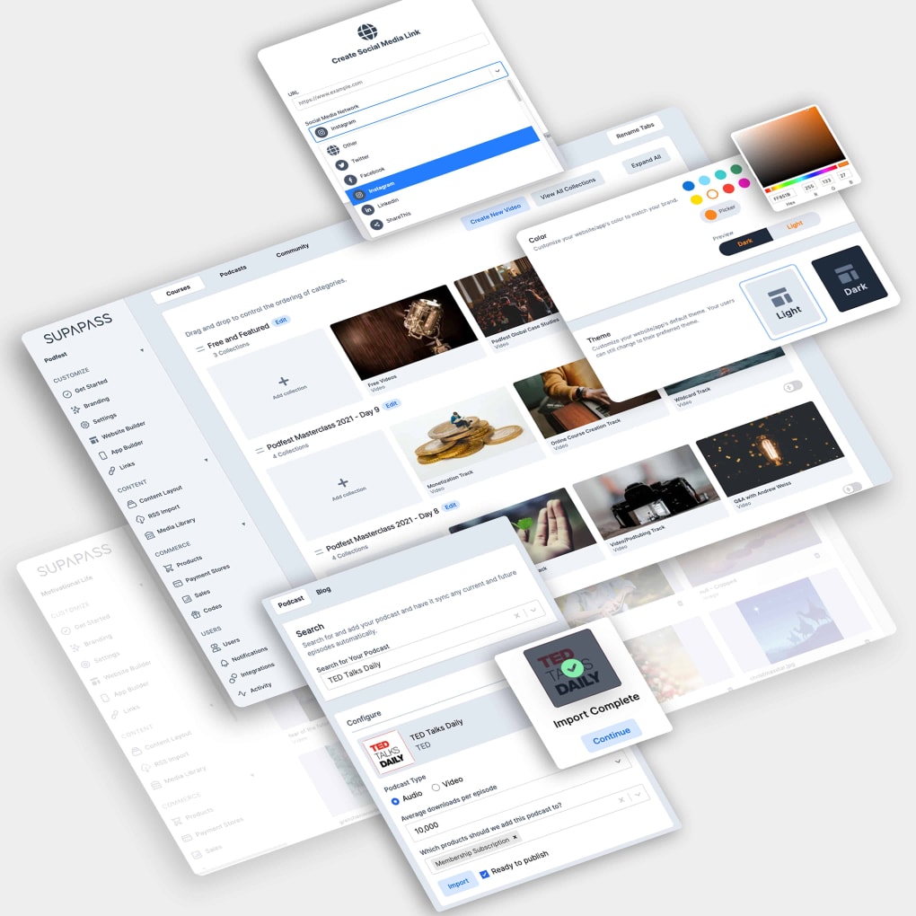Click the View All Collections button
The width and height of the screenshot is (916, 916).
click(x=568, y=188)
